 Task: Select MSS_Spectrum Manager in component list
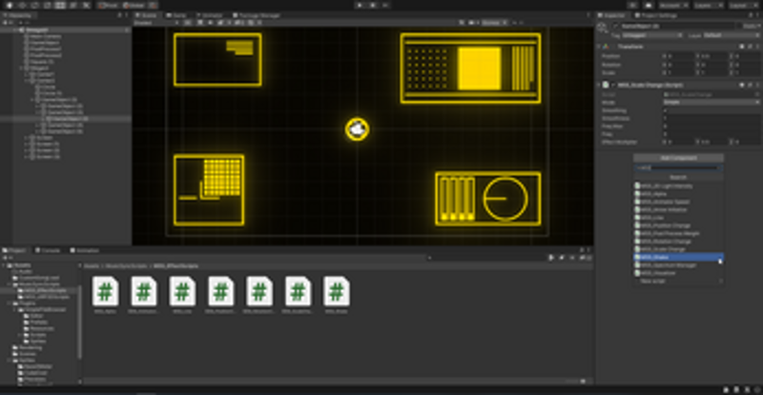[678, 266]
